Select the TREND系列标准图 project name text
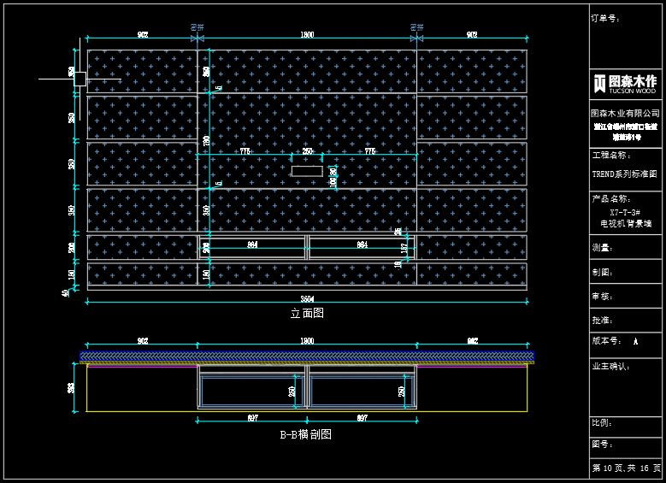Screen dimensions: 666x483 624,174
